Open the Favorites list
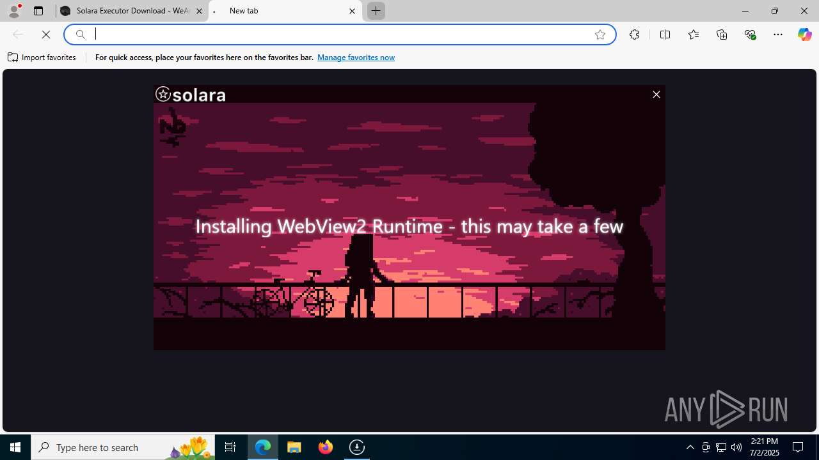The height and width of the screenshot is (460, 819). point(694,34)
